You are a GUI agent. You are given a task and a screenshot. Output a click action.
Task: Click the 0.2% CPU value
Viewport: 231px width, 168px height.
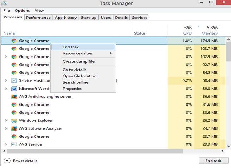tap(187, 80)
